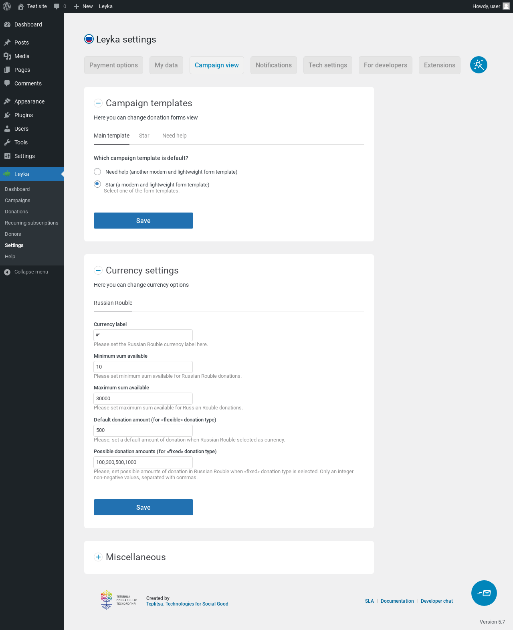
Task: Click the comments bubble icon in admin bar
Action: (57, 6)
